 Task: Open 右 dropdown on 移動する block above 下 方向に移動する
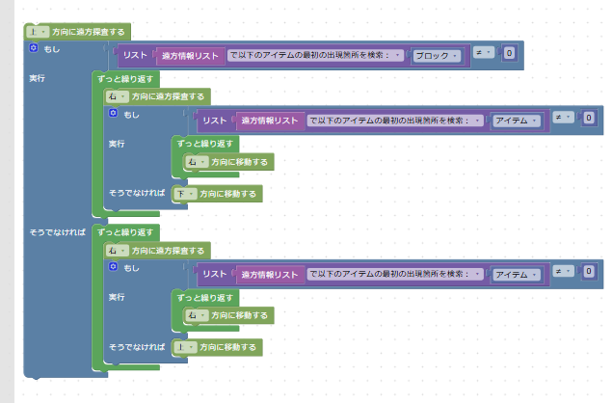(x=197, y=162)
